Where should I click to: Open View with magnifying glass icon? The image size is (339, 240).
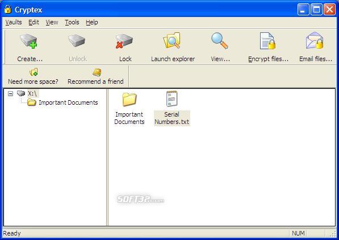click(x=219, y=41)
